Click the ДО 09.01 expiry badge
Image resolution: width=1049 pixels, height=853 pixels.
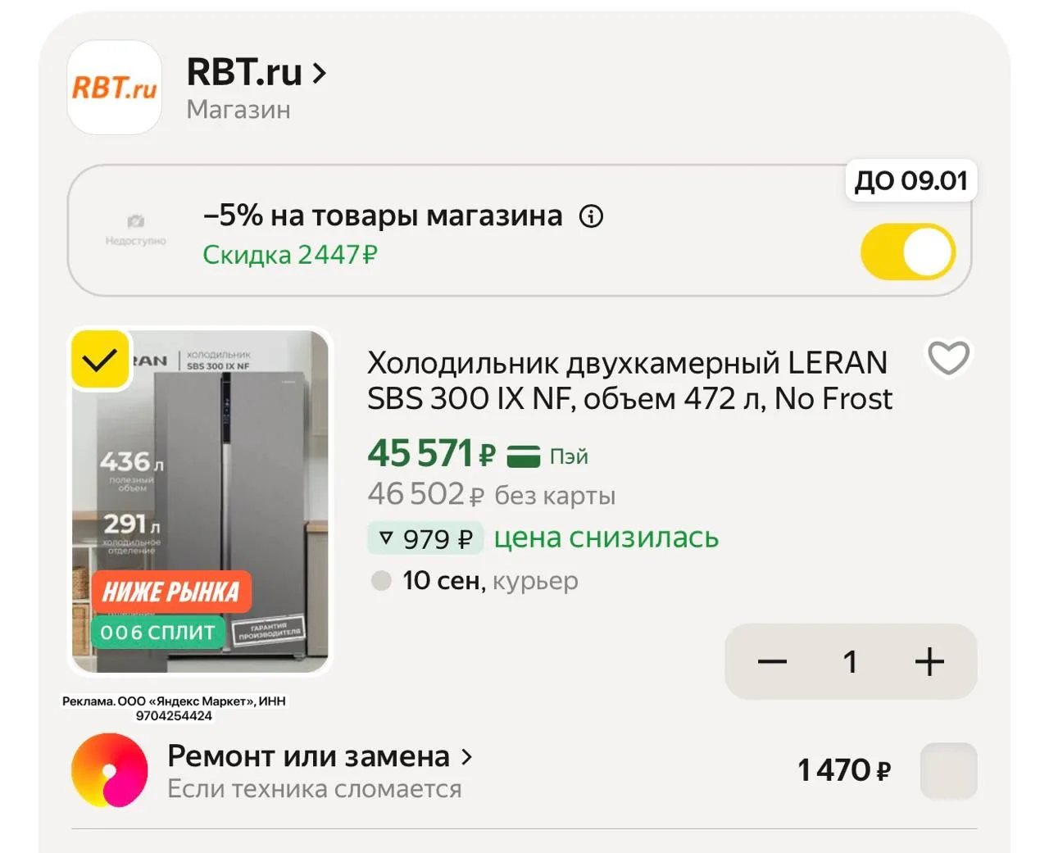point(911,180)
